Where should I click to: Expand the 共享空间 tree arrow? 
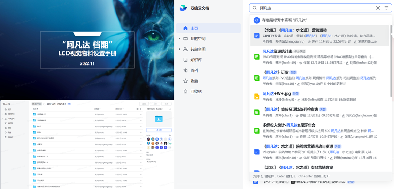(179, 49)
